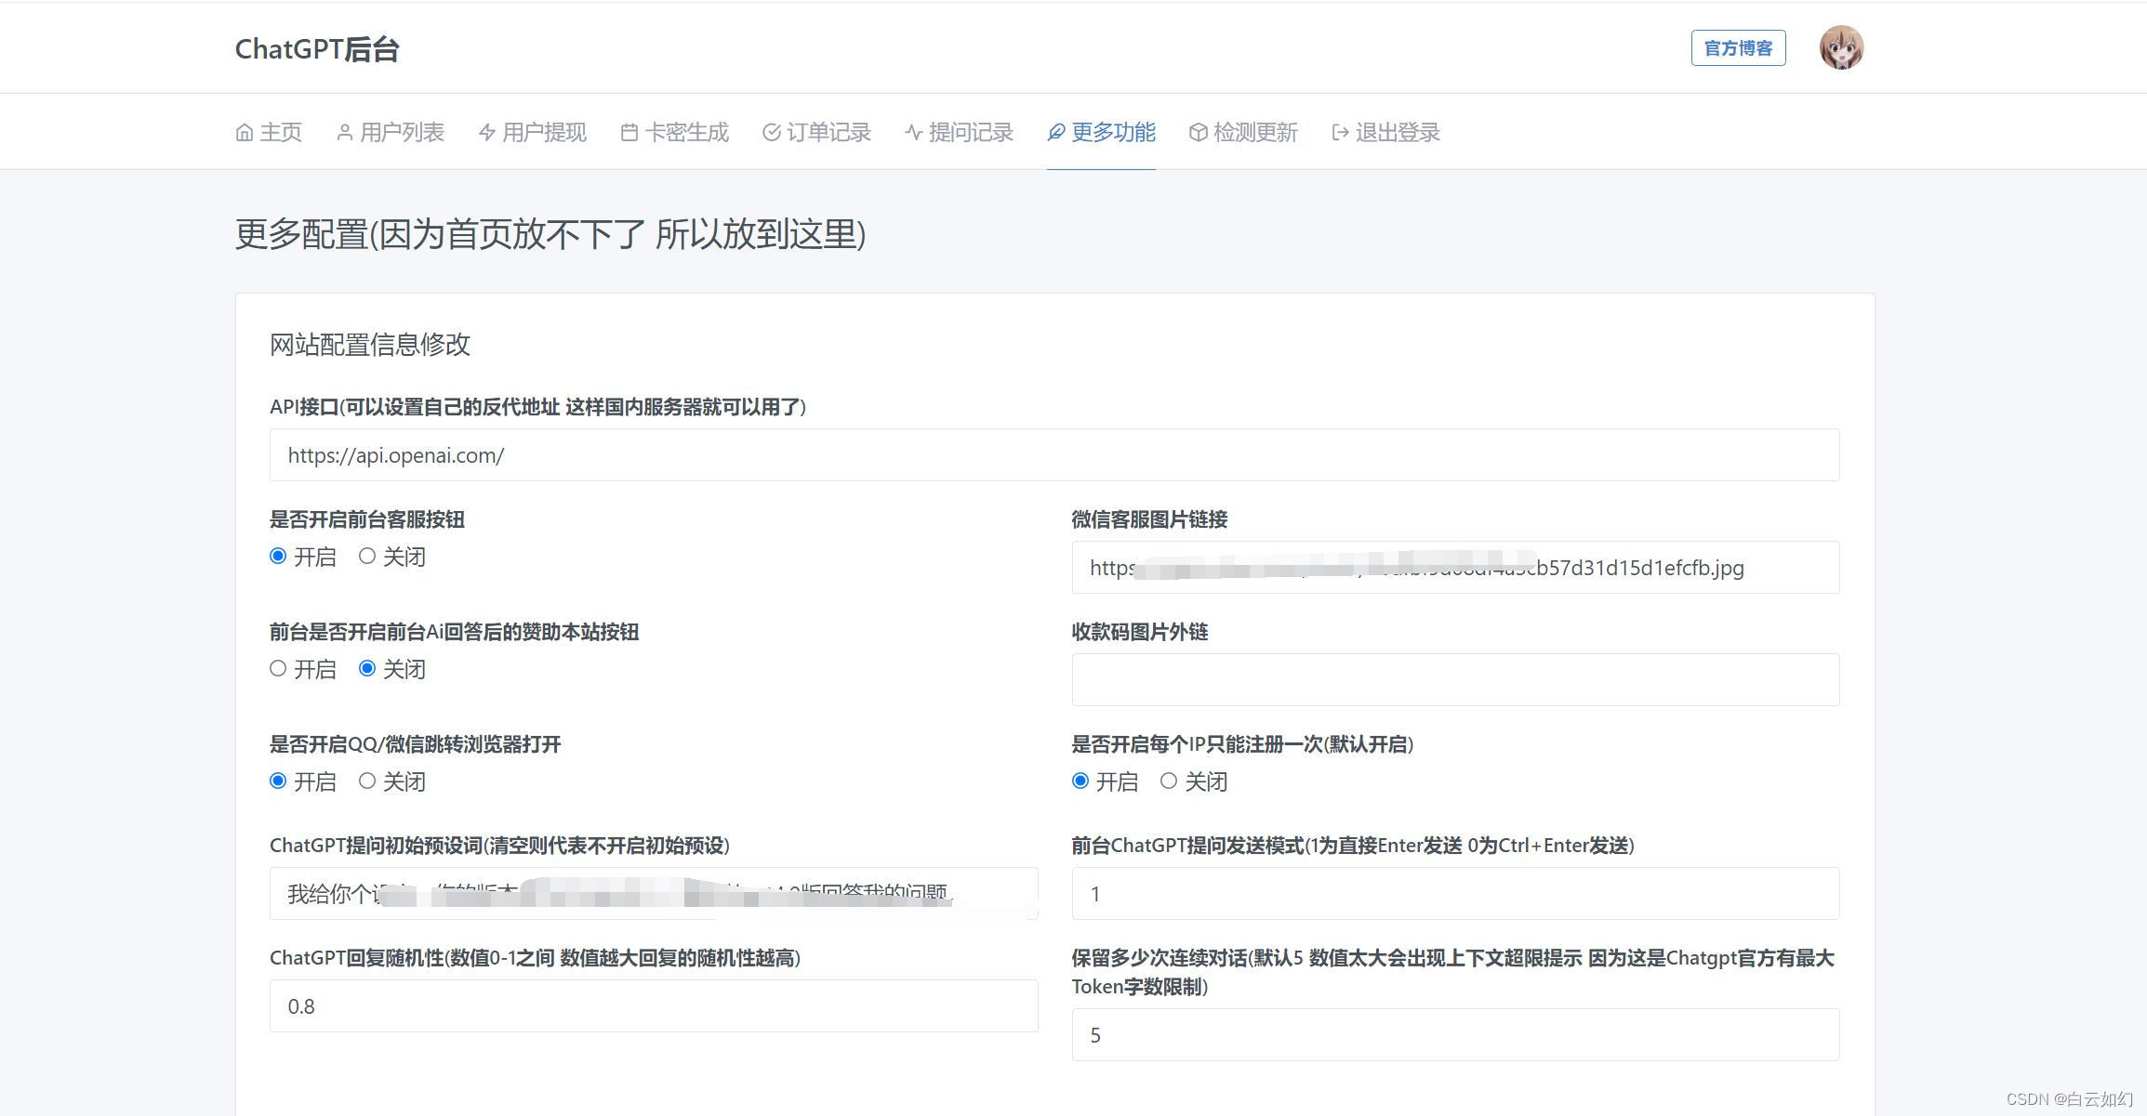Screen dimensions: 2147x1116
Task: Click the lightning icon beside 用户提现
Action: click(x=487, y=133)
